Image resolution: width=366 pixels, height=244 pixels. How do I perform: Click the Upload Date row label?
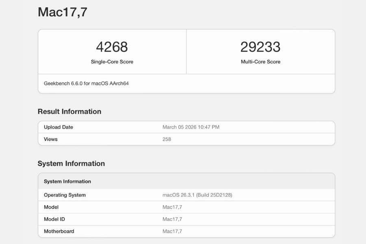pyautogui.click(x=58, y=127)
